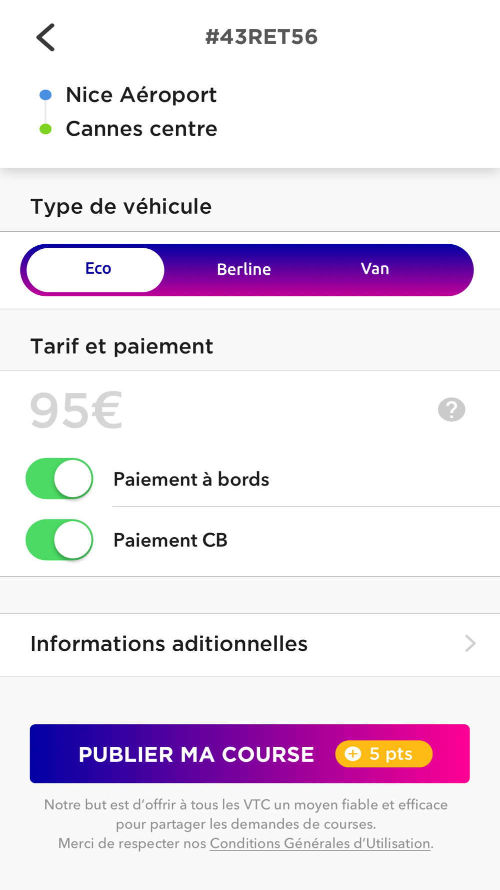Tap the Paiement CB label
Screen dimensions: 500x890
tap(170, 541)
